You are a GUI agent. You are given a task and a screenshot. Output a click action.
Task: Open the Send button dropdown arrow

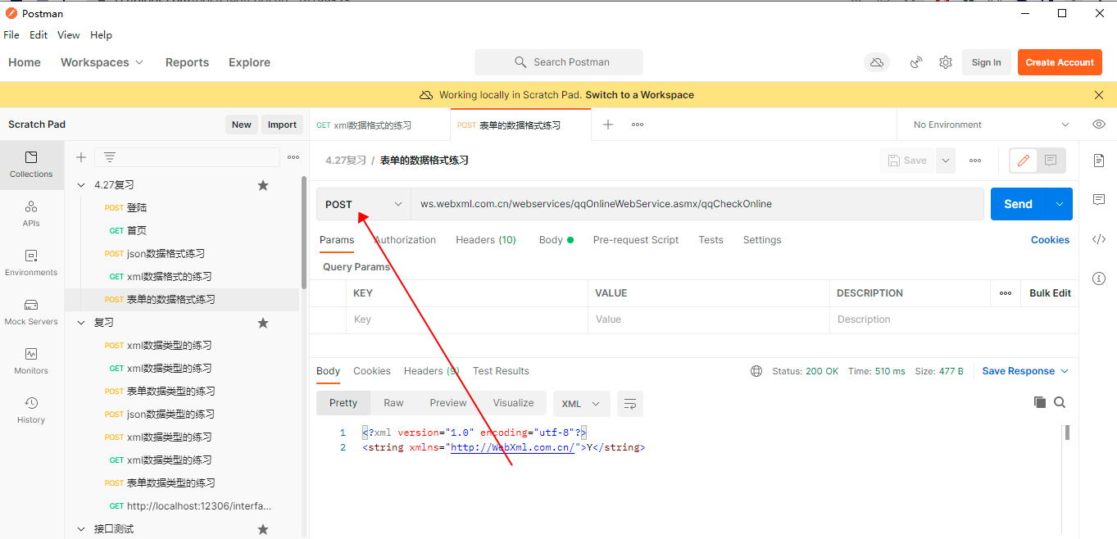tap(1060, 204)
